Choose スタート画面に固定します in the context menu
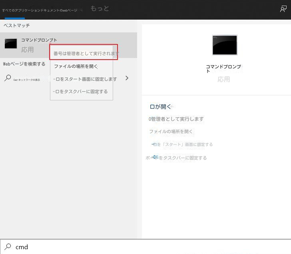This screenshot has height=254, width=291. (x=85, y=79)
